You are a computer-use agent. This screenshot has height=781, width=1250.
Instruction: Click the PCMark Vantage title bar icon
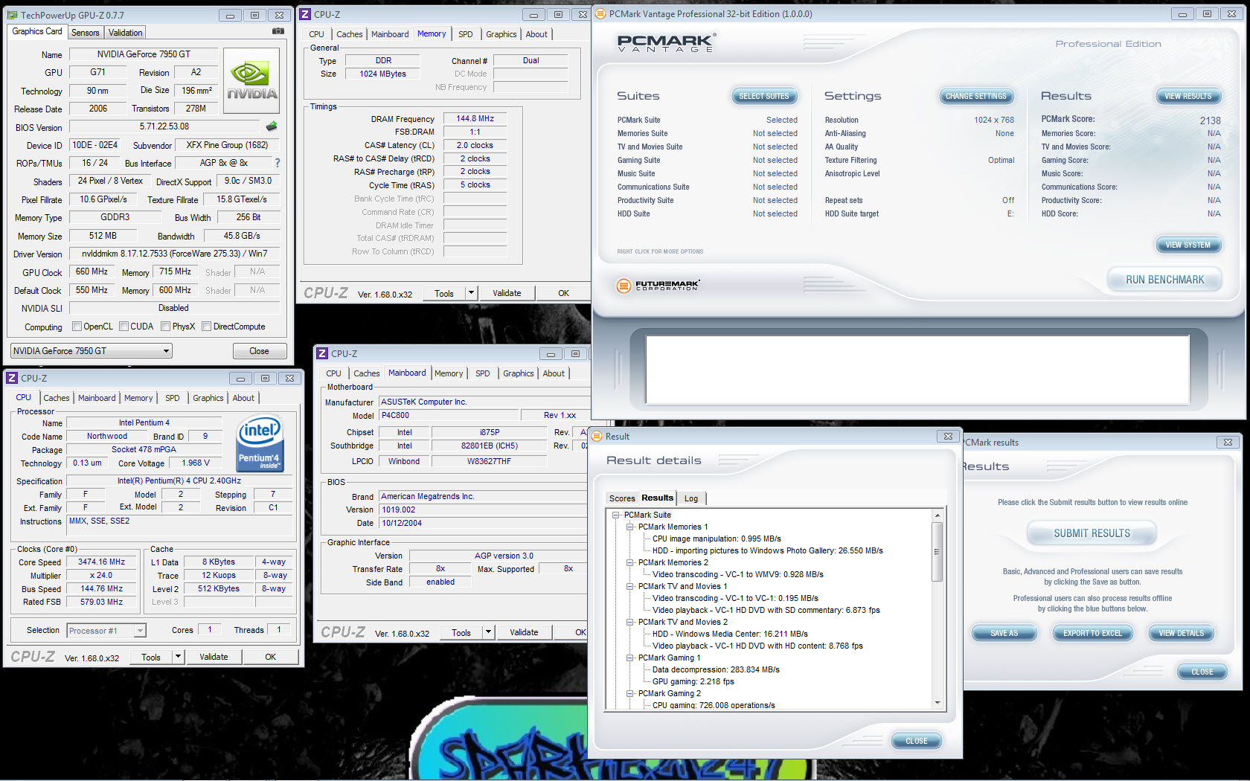click(x=600, y=13)
